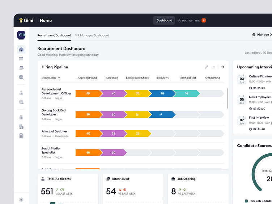Viewport: 272px width, 204px height.
Task: Click the Dashboard button in the top bar
Action: point(164,21)
